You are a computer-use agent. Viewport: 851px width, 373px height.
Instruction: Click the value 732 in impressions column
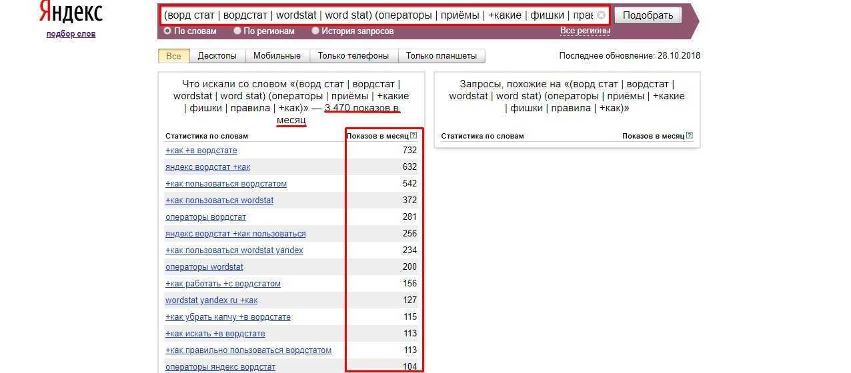pyautogui.click(x=409, y=151)
